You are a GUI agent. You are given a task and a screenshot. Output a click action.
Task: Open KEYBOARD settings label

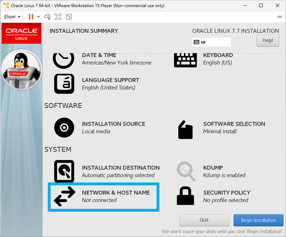218,55
